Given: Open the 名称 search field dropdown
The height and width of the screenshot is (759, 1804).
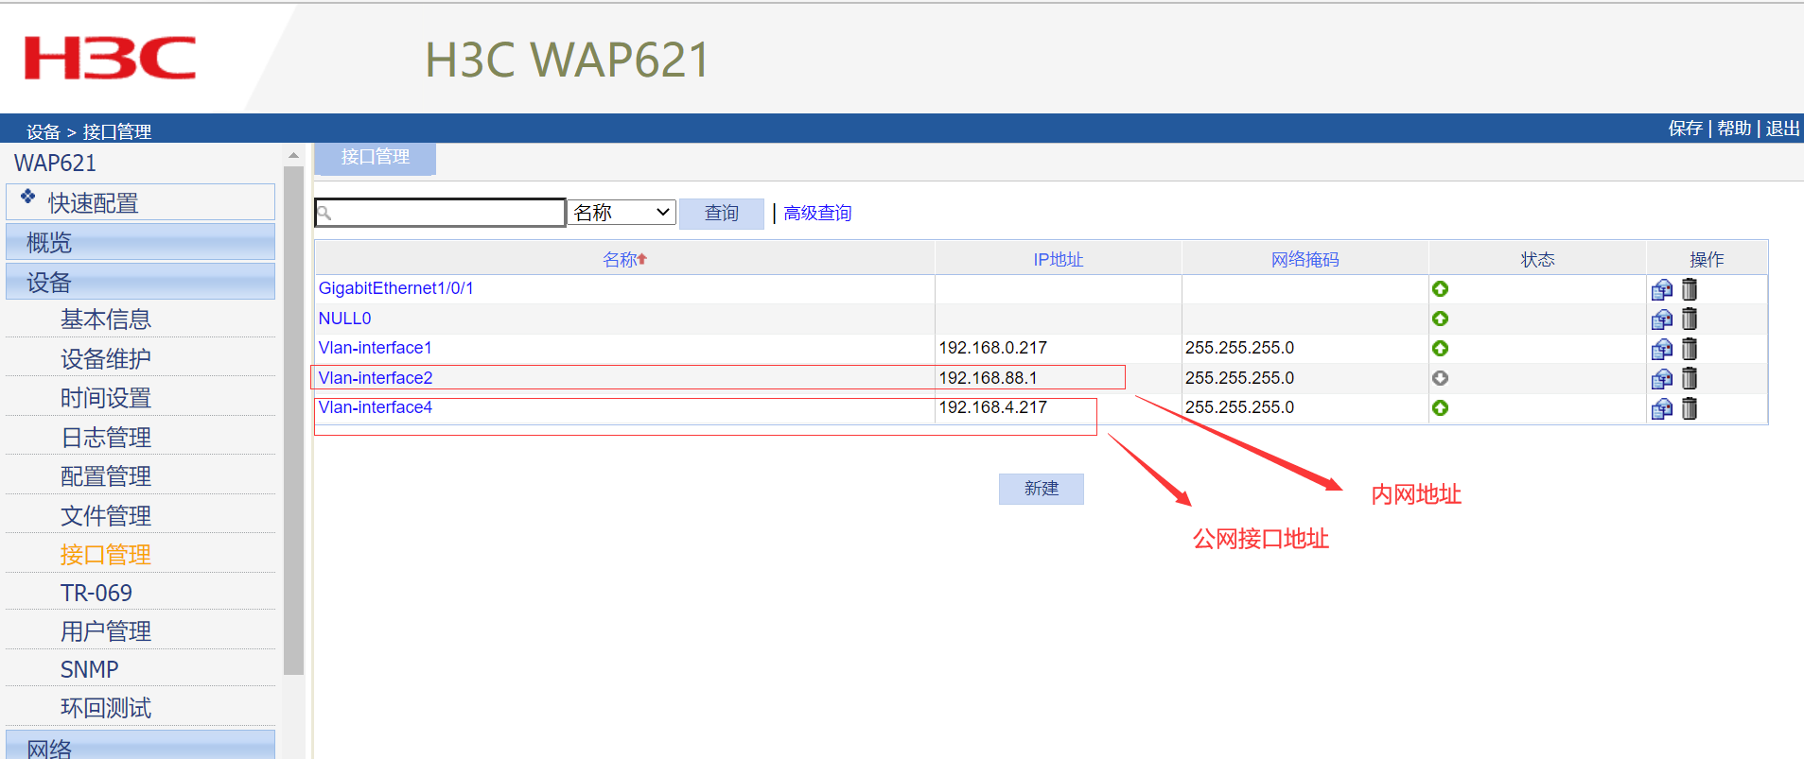Looking at the screenshot, I should pyautogui.click(x=622, y=213).
